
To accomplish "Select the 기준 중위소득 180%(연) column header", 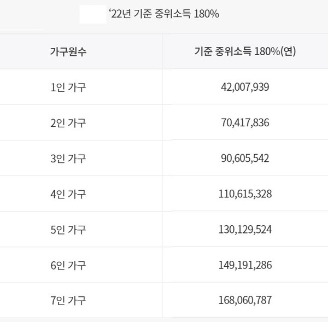I will (245, 51).
